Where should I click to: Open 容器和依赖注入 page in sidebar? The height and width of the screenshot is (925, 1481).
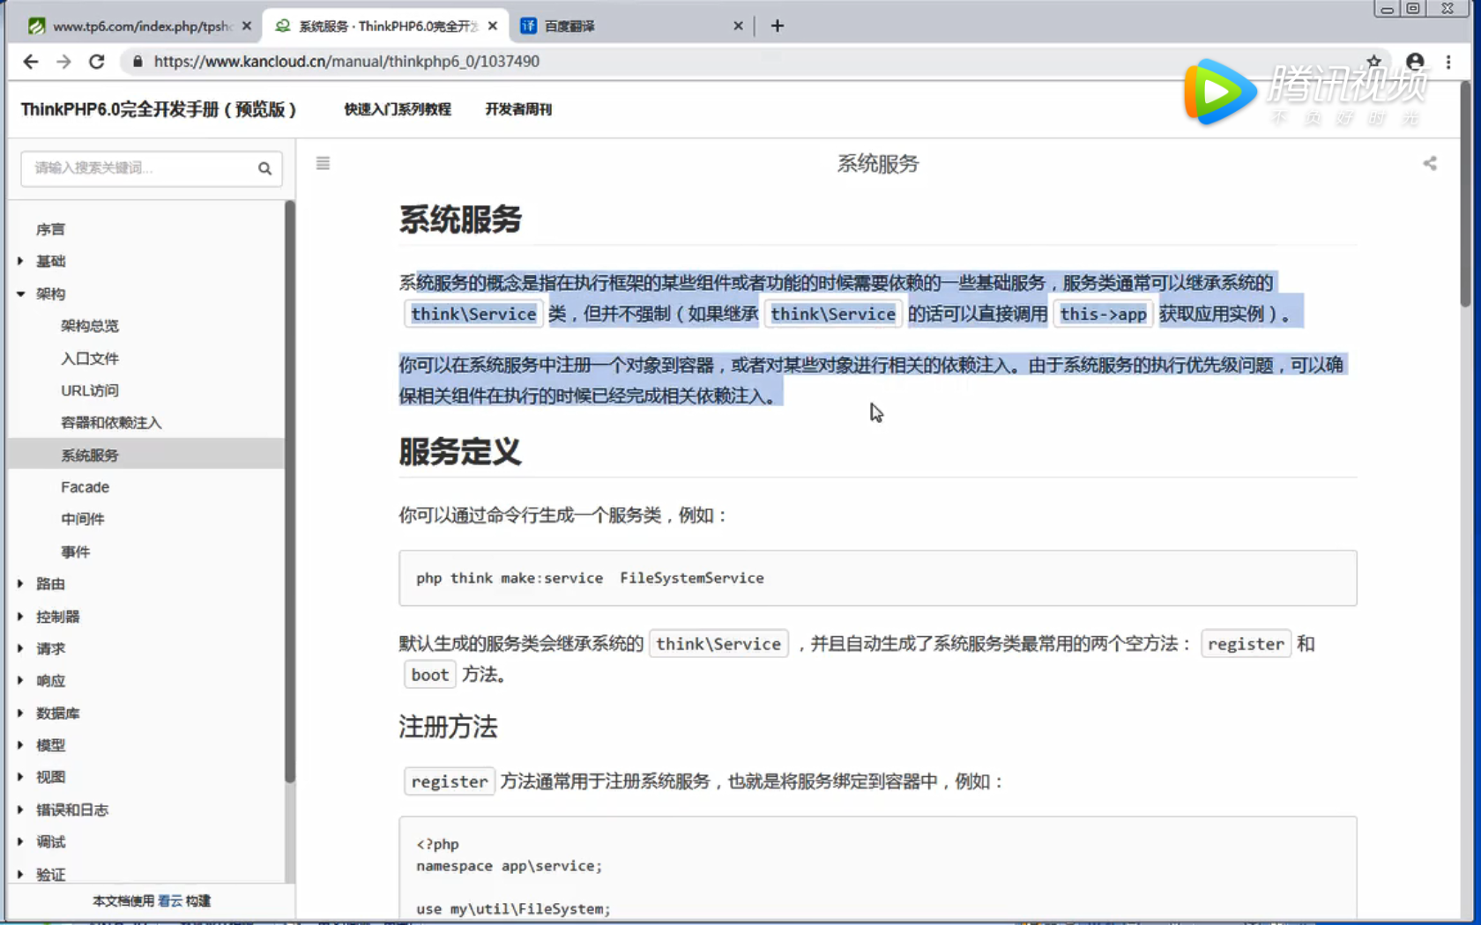click(x=111, y=423)
